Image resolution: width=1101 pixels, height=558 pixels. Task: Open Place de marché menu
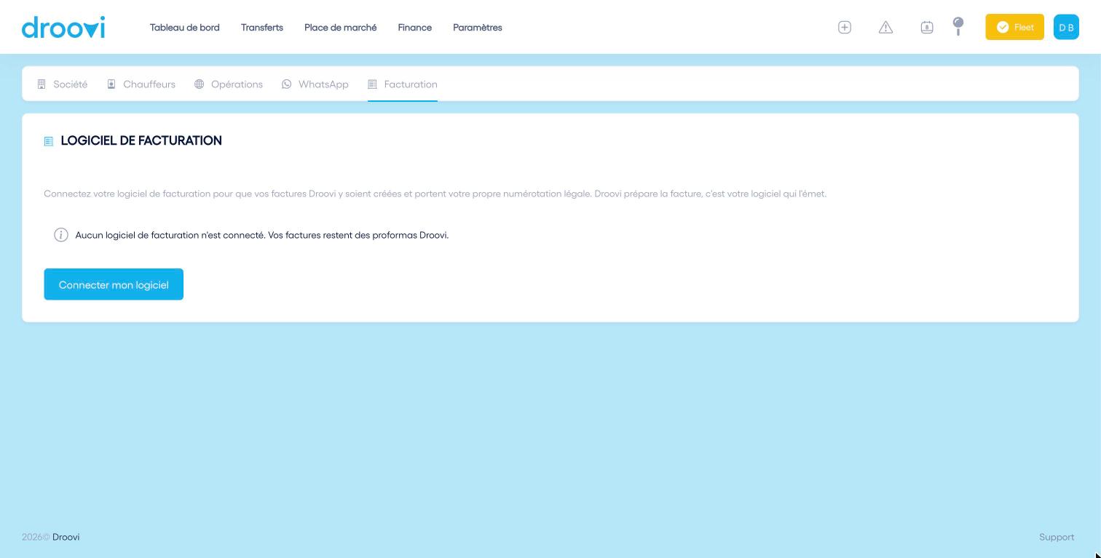pos(341,28)
